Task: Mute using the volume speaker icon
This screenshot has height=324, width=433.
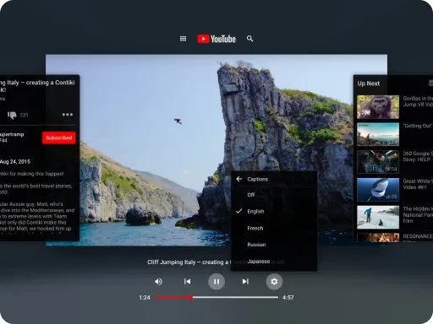Action: pos(158,282)
